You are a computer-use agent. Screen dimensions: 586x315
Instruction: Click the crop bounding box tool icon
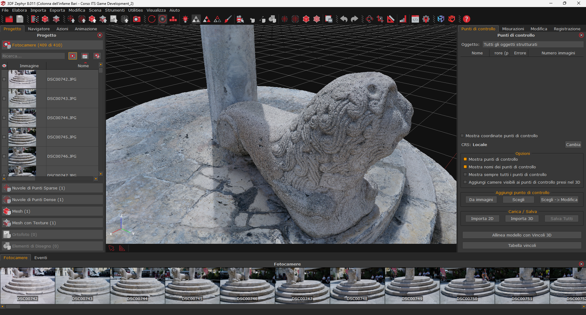tap(380, 19)
